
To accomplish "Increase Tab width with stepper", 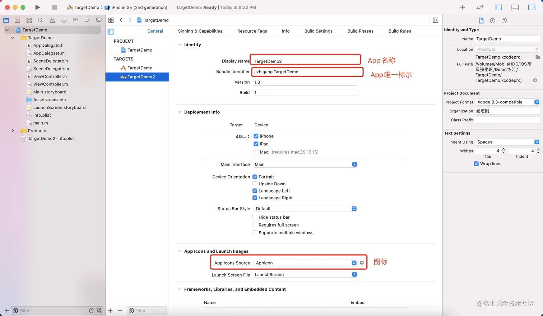I will 503,149.
